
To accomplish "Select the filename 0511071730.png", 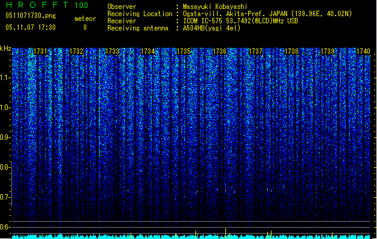I will tap(31, 16).
